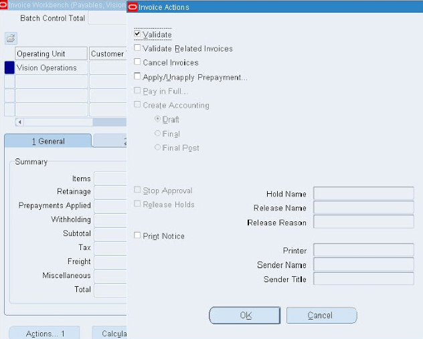Click the Freight summary field
This screenshot has width=423, height=339.
click(110, 262)
